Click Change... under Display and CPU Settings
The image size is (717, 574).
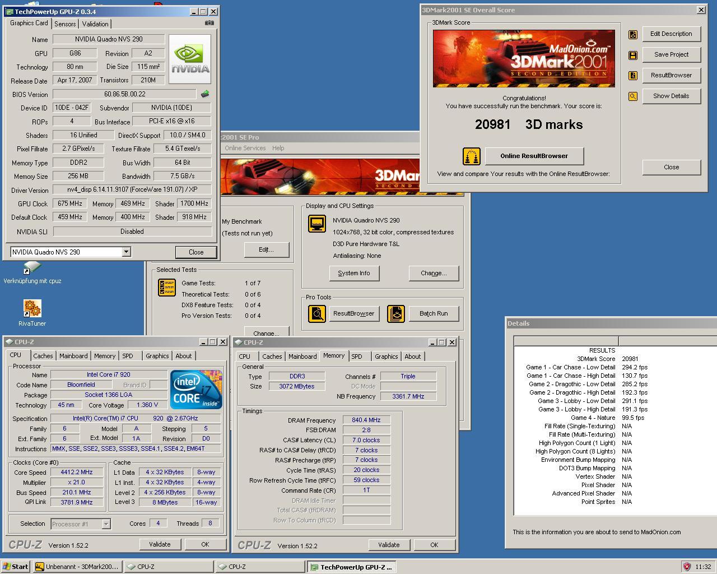click(x=434, y=273)
